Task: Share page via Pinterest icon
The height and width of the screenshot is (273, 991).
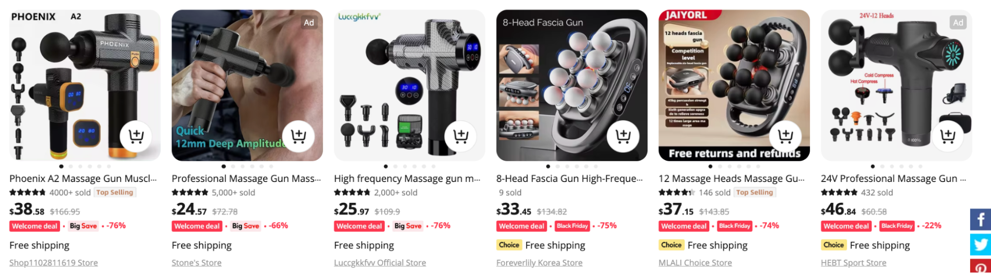Action: [981, 266]
